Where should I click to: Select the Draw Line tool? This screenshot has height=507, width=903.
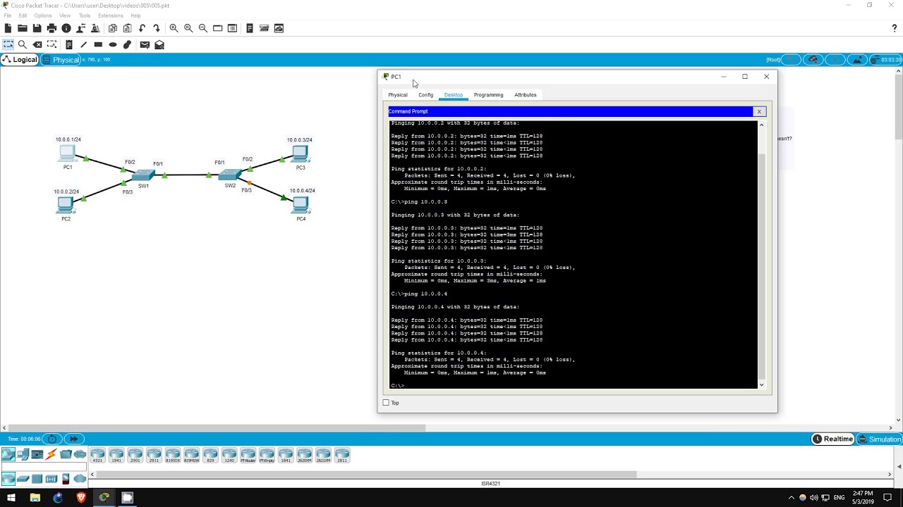coord(83,44)
